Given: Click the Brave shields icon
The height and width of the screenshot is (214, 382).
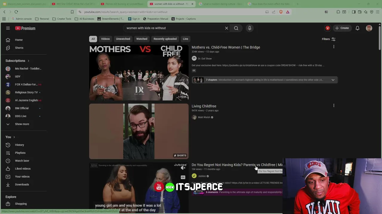Looking at the screenshot, I should (x=281, y=12).
